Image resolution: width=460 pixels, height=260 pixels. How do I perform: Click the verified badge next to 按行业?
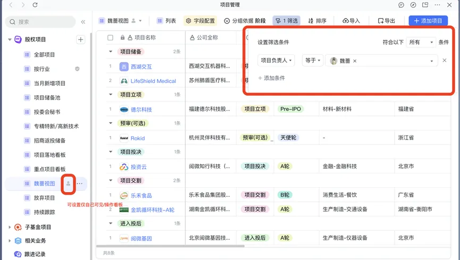[77, 69]
